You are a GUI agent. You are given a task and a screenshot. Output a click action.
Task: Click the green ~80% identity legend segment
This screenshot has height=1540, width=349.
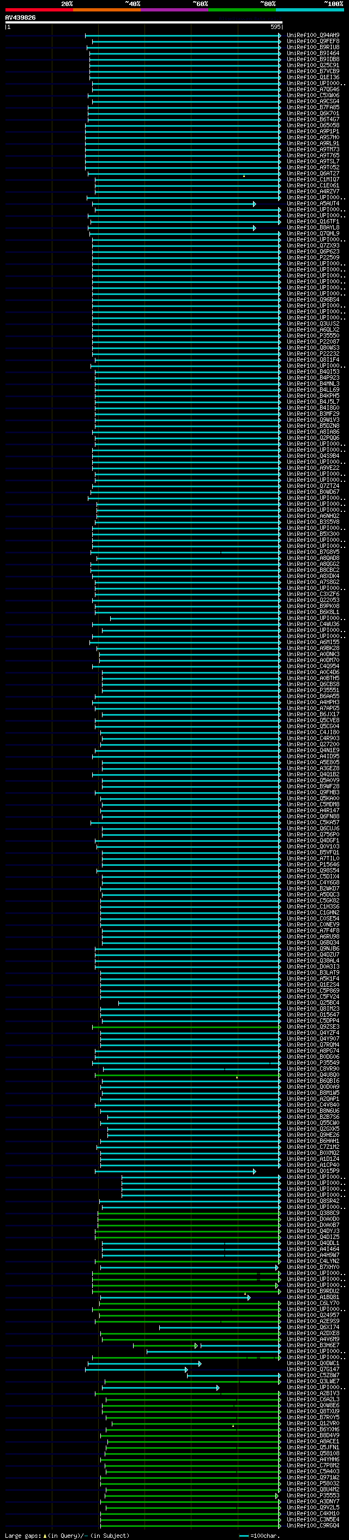(242, 10)
